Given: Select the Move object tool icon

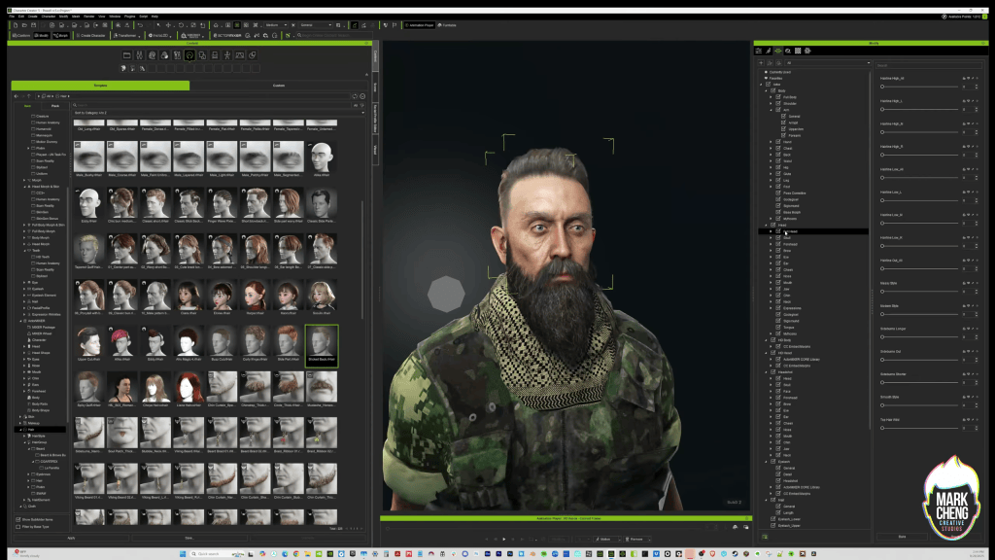Looking at the screenshot, I should (x=168, y=25).
